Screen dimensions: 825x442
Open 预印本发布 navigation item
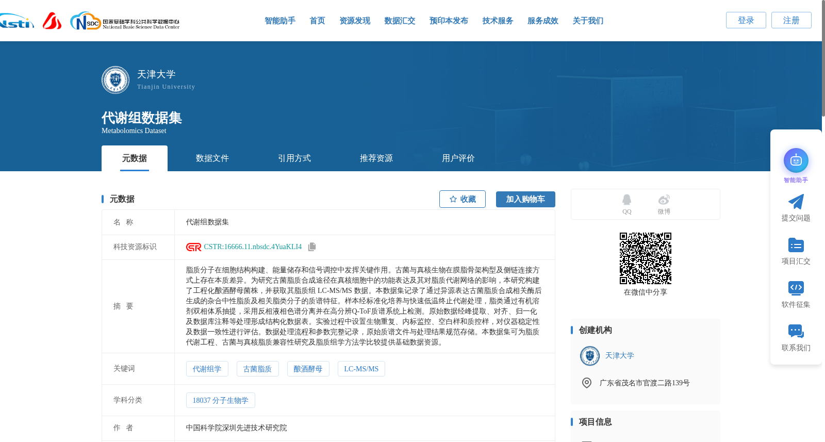click(x=449, y=21)
